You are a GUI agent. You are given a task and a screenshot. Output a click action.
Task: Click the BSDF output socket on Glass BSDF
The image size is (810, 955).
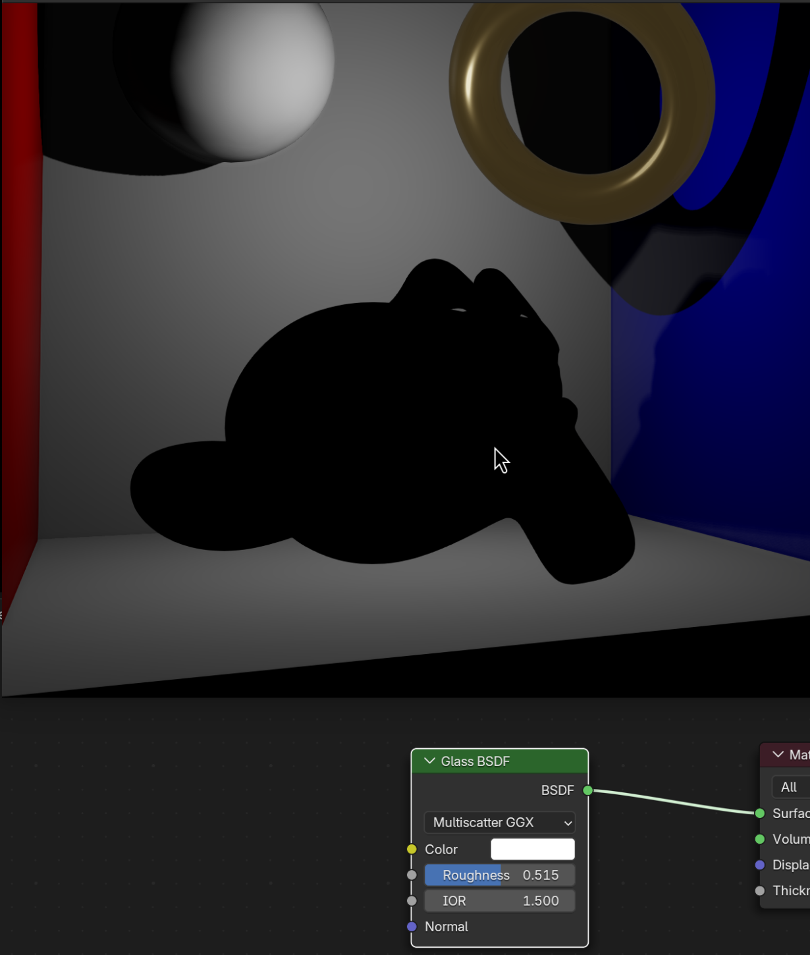(587, 790)
